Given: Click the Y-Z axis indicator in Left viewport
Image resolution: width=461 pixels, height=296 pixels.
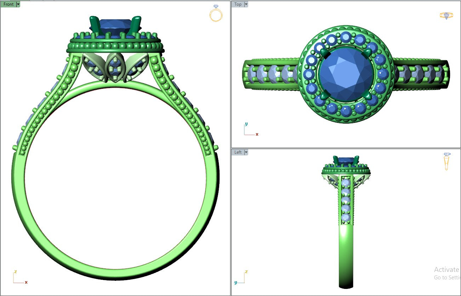Looking at the screenshot, I should coord(241,278).
